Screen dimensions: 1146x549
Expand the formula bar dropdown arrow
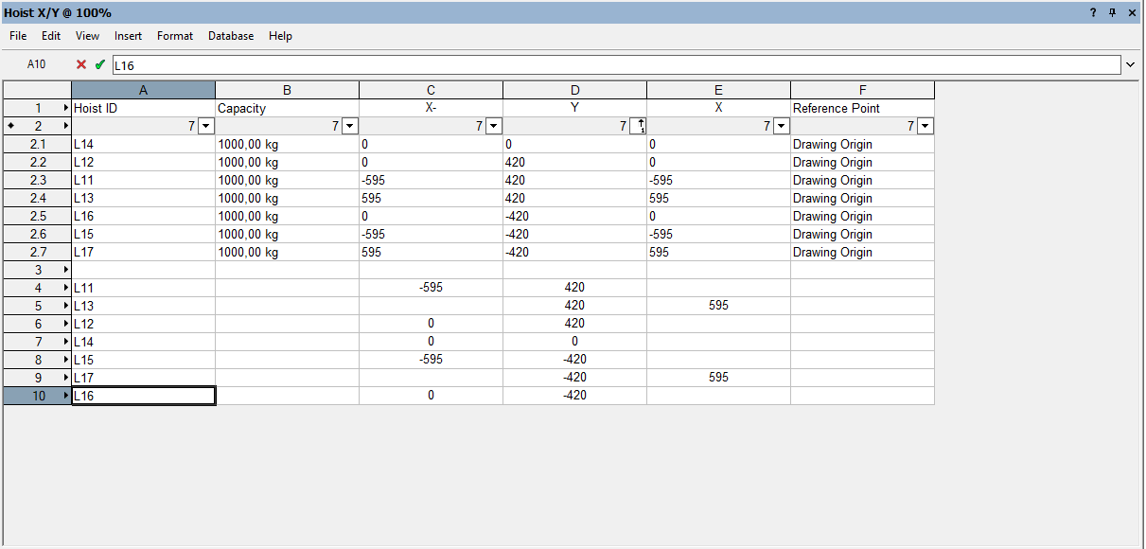click(1130, 65)
